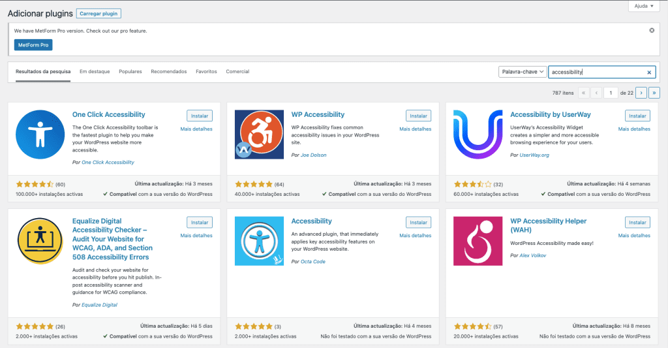Viewport: 668px width, 348px height.
Task: Open the Palavra-chave search type dropdown
Action: [x=523, y=72]
